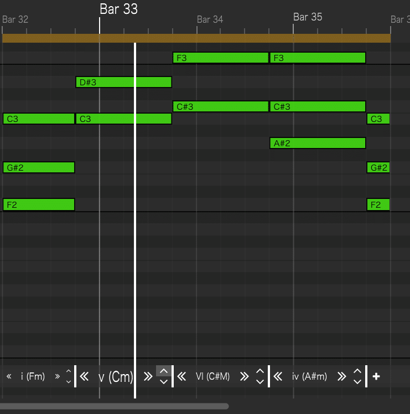Image resolution: width=410 pixels, height=414 pixels.
Task: Jump to Bar 32 marker
Action: coord(15,19)
